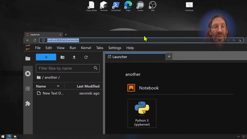Open Running Terminals and Kernels sidebar icon
The width and height of the screenshot is (247, 139).
point(28,74)
